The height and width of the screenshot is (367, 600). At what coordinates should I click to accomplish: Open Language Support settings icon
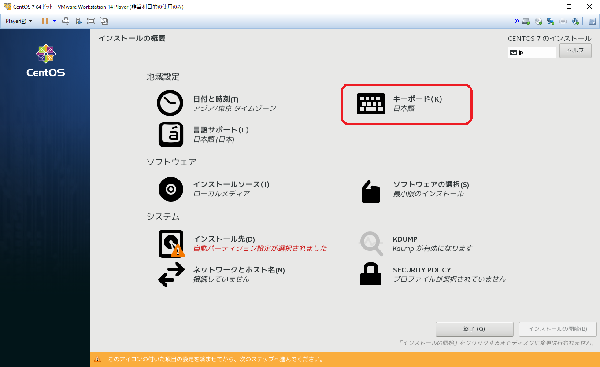click(170, 134)
